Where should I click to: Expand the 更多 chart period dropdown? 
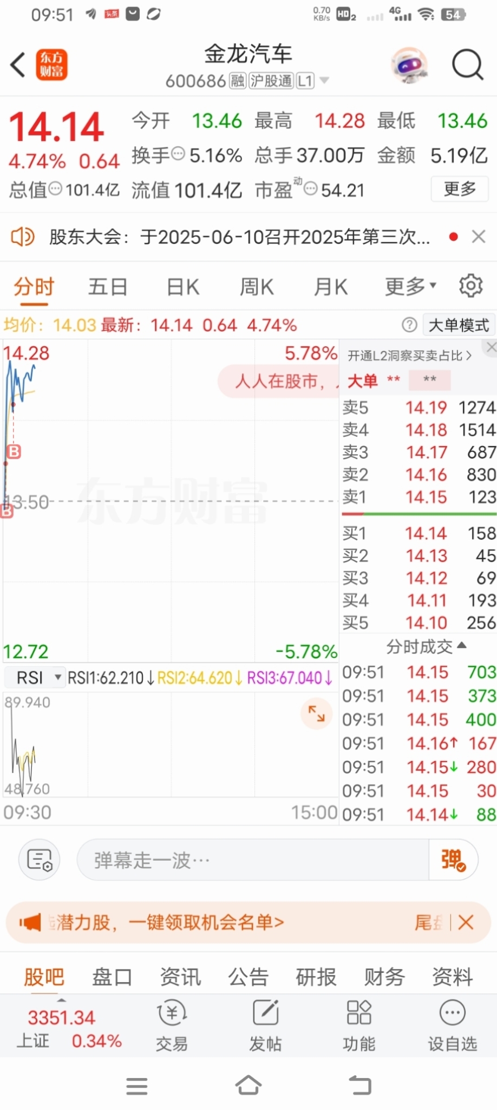coord(410,286)
